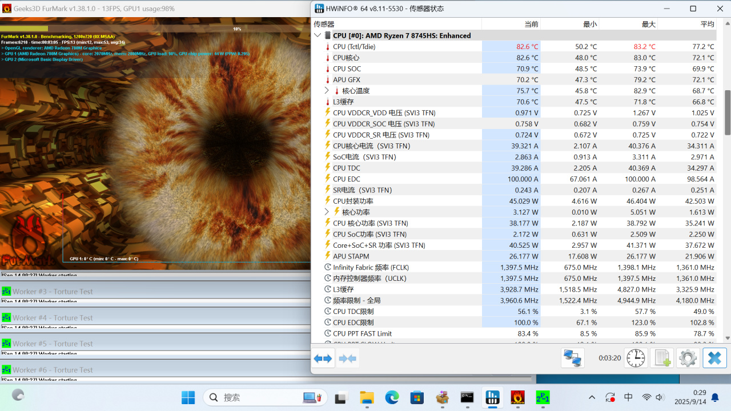Select the APU STAPM sensor row
Image resolution: width=731 pixels, height=411 pixels.
point(514,256)
